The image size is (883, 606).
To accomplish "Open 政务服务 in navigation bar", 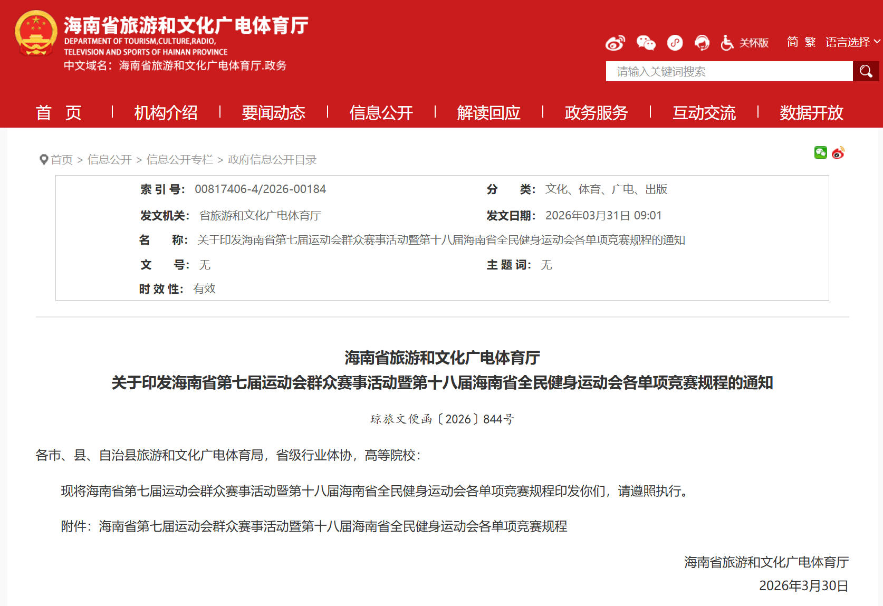I will (x=596, y=112).
